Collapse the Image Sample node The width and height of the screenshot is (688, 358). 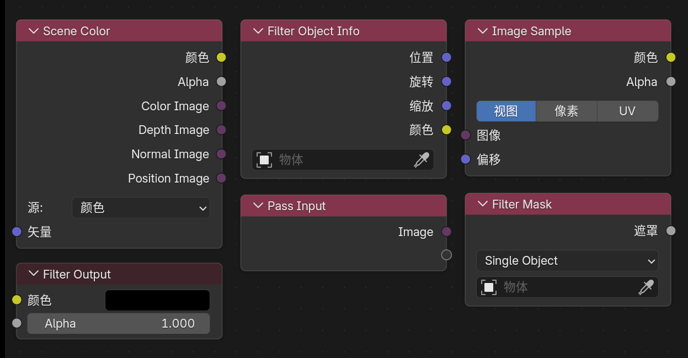pyautogui.click(x=483, y=31)
